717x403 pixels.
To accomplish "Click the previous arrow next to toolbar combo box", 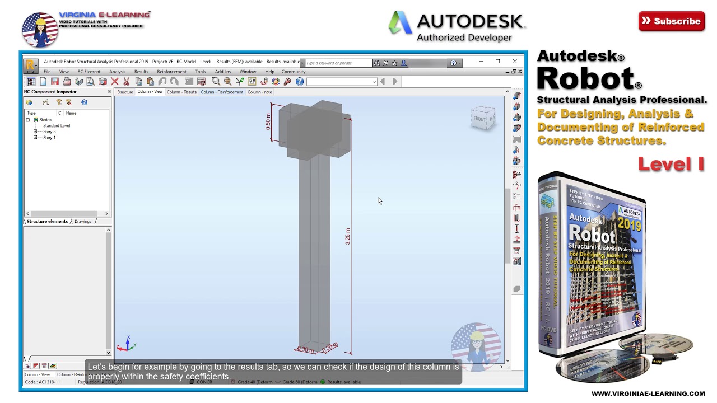I will (x=383, y=82).
